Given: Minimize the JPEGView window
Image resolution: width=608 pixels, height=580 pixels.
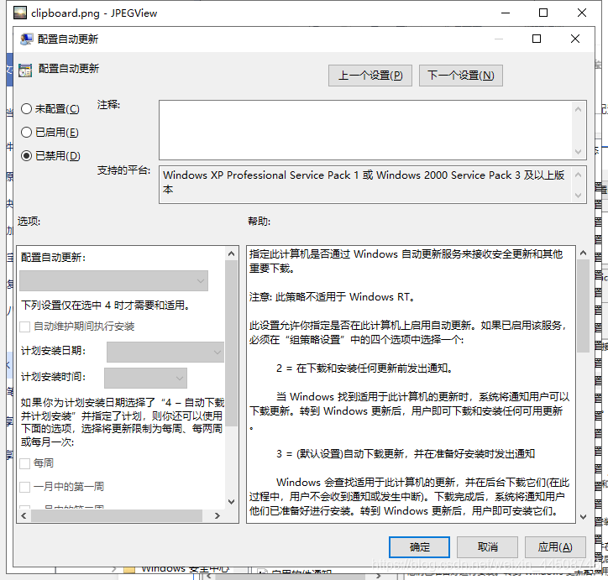Looking at the screenshot, I should [x=506, y=13].
